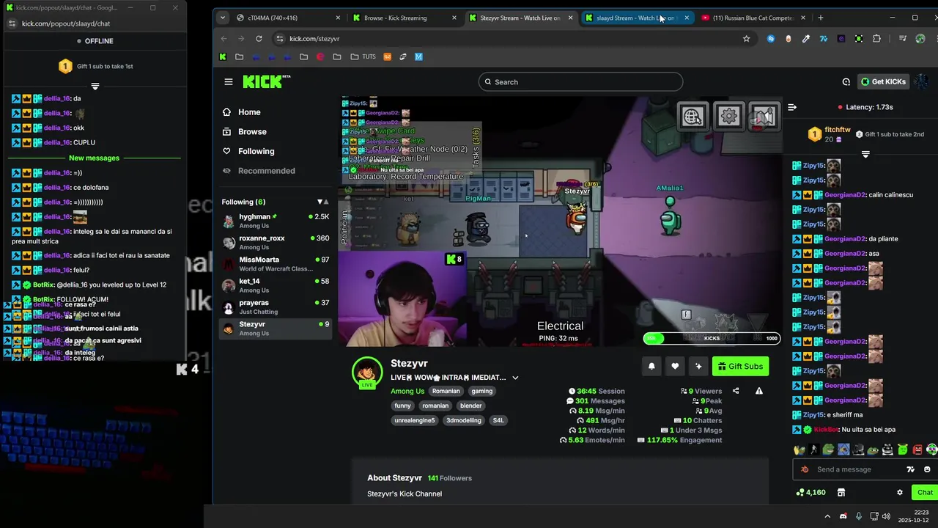Click the KICKS goal progress bar

712,338
